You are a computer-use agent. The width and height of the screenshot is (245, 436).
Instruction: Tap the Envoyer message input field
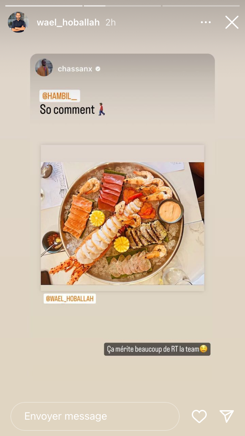point(95,416)
